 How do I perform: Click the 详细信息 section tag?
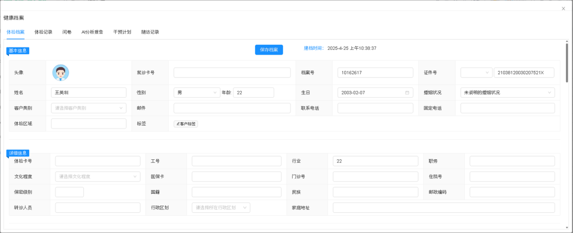tap(18, 153)
